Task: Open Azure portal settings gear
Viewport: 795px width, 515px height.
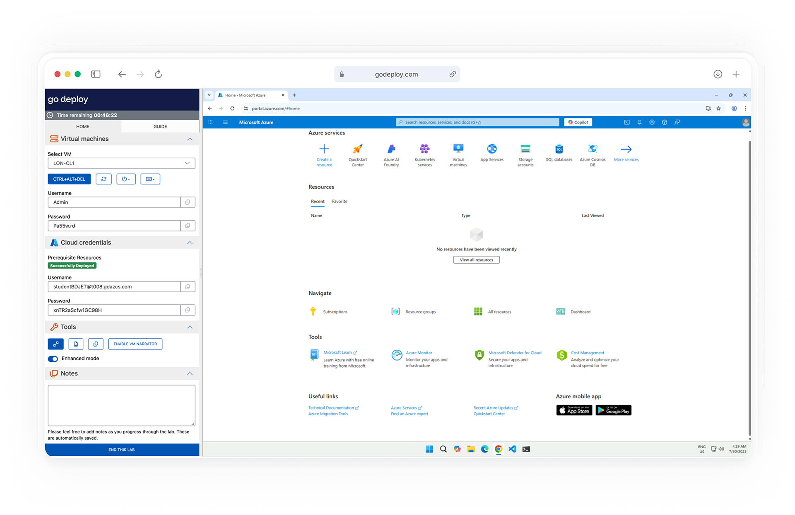Action: tap(652, 122)
